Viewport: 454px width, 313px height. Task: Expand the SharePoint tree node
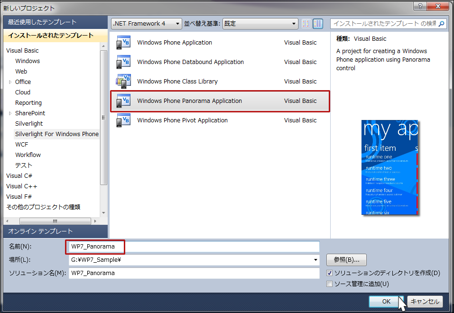(x=10, y=113)
